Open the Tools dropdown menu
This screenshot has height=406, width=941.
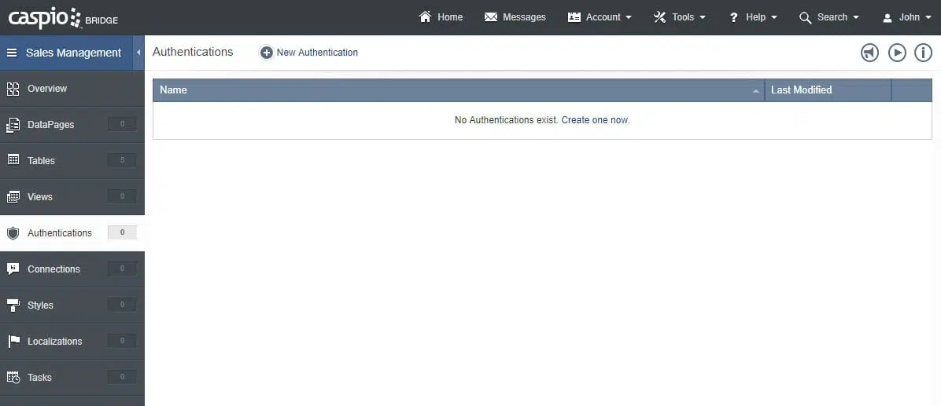coord(681,17)
